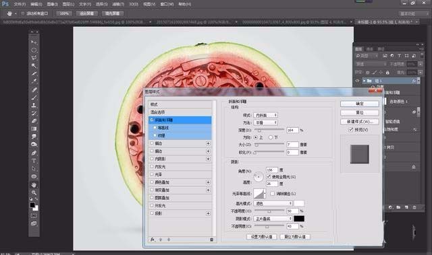The height and width of the screenshot is (255, 432).
Task: Select the Zoom tool magnifier
Action: tap(34, 192)
